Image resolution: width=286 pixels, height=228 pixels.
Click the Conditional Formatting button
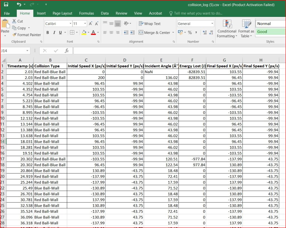pos(227,29)
